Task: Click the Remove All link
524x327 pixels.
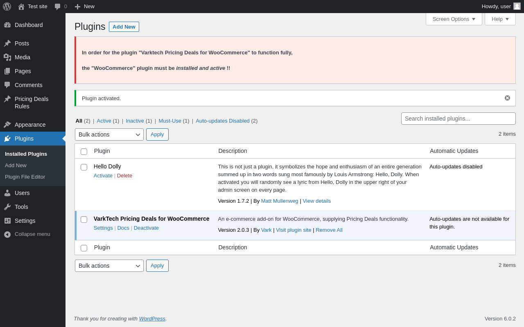Action: [x=329, y=230]
